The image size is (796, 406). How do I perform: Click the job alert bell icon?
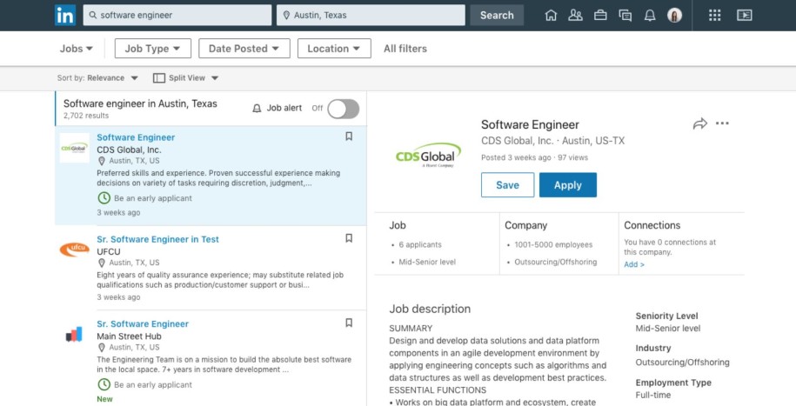(257, 108)
